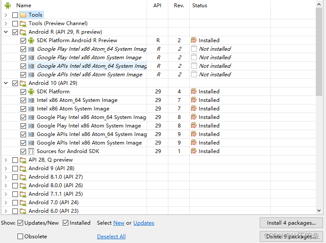Click the robot icon beside SDK Platform 29

click(x=31, y=92)
